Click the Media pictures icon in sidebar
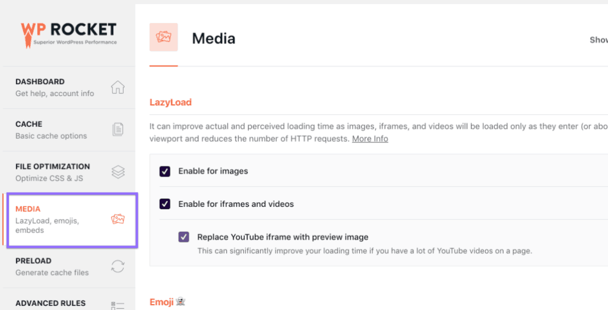Image resolution: width=608 pixels, height=310 pixels. pos(118,219)
